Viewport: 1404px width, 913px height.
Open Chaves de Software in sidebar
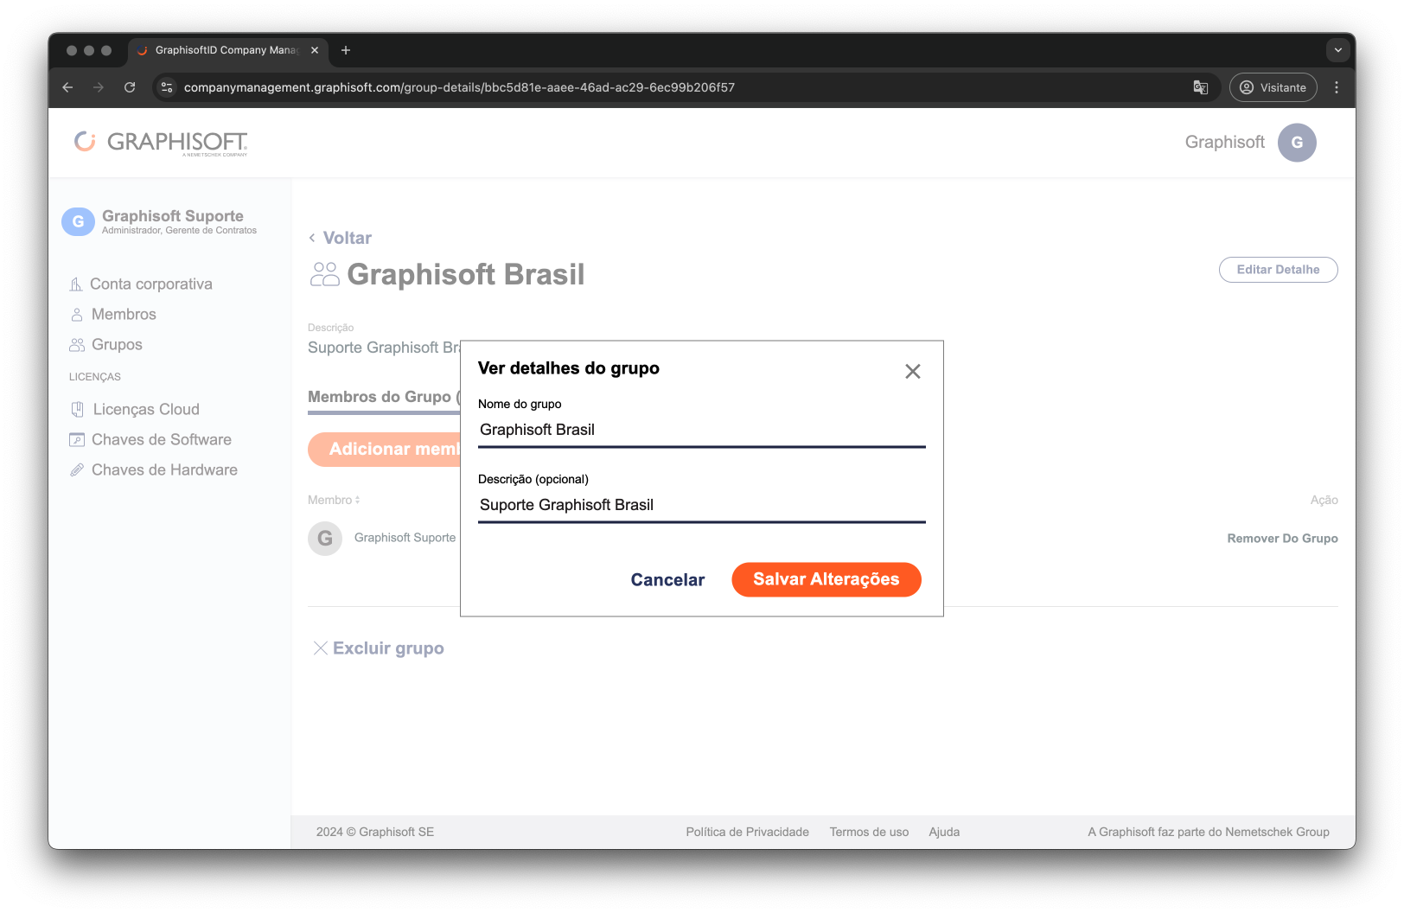[162, 440]
